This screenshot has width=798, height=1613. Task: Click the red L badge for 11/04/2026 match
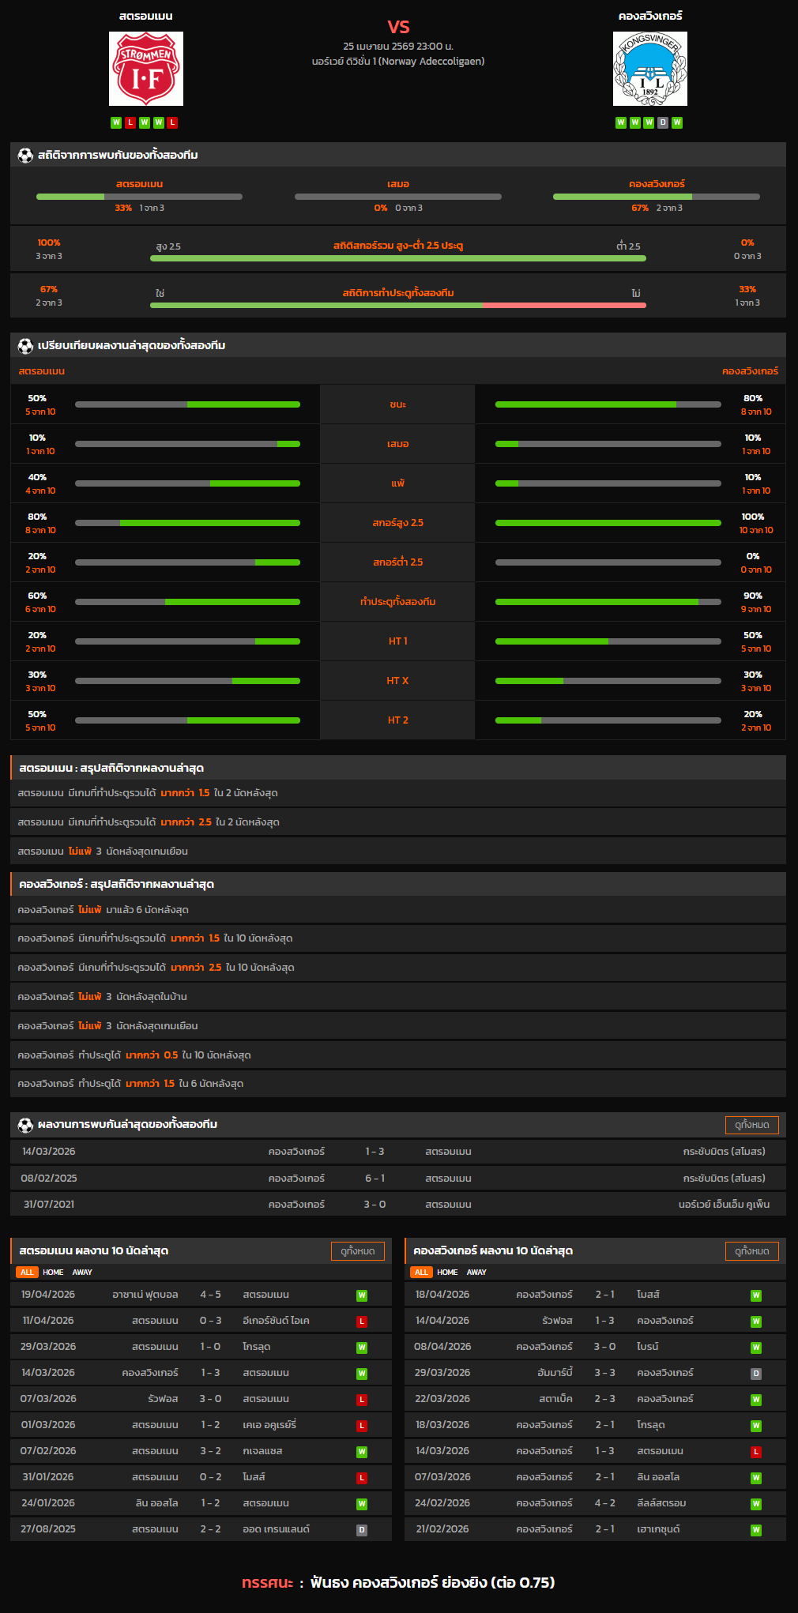(x=362, y=1322)
